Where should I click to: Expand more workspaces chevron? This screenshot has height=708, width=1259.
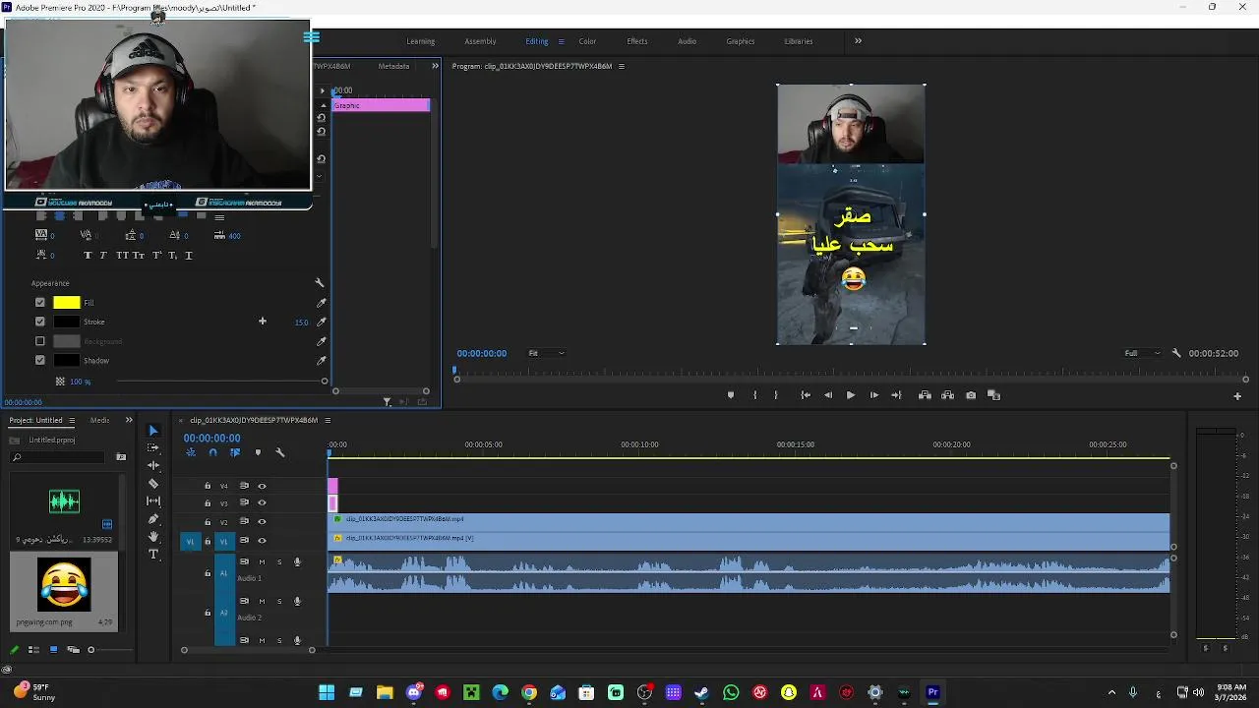click(858, 41)
